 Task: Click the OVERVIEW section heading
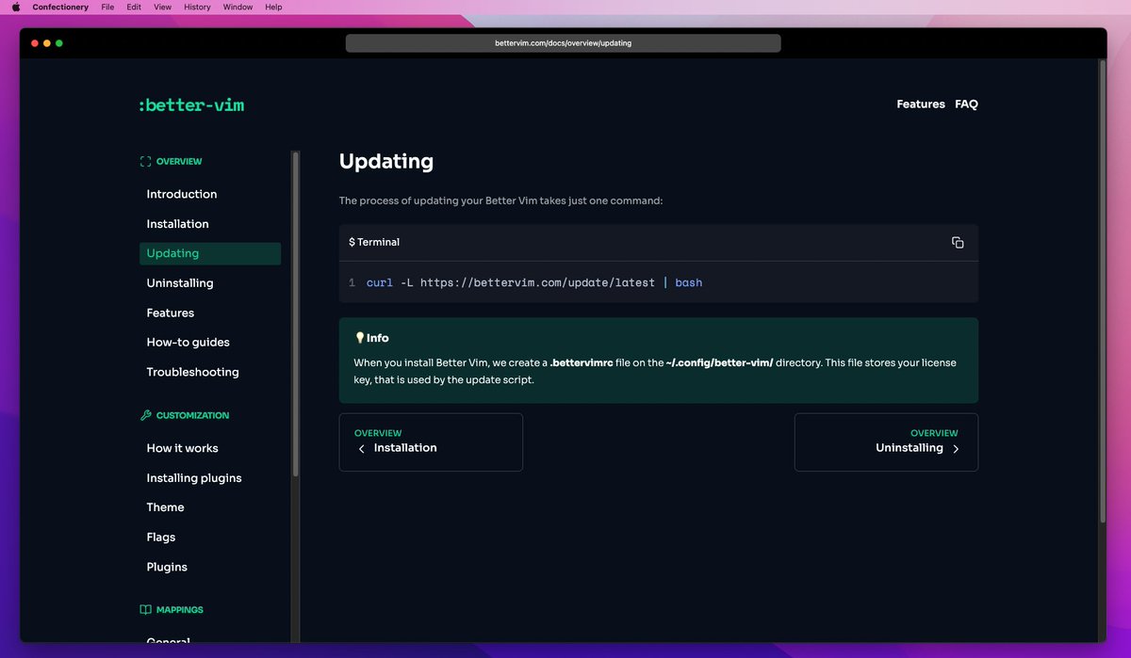[179, 162]
